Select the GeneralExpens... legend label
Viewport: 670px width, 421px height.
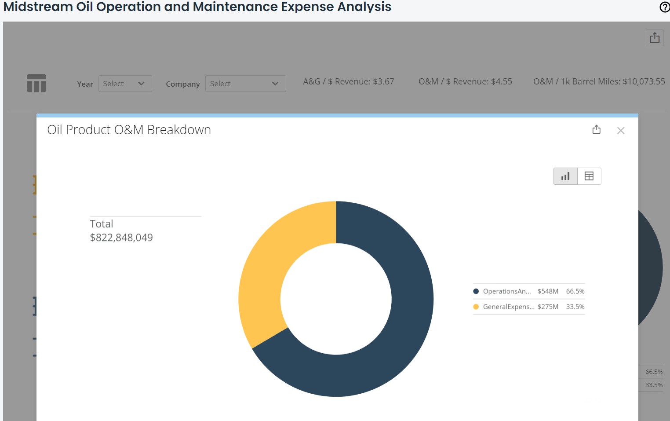[x=508, y=307]
